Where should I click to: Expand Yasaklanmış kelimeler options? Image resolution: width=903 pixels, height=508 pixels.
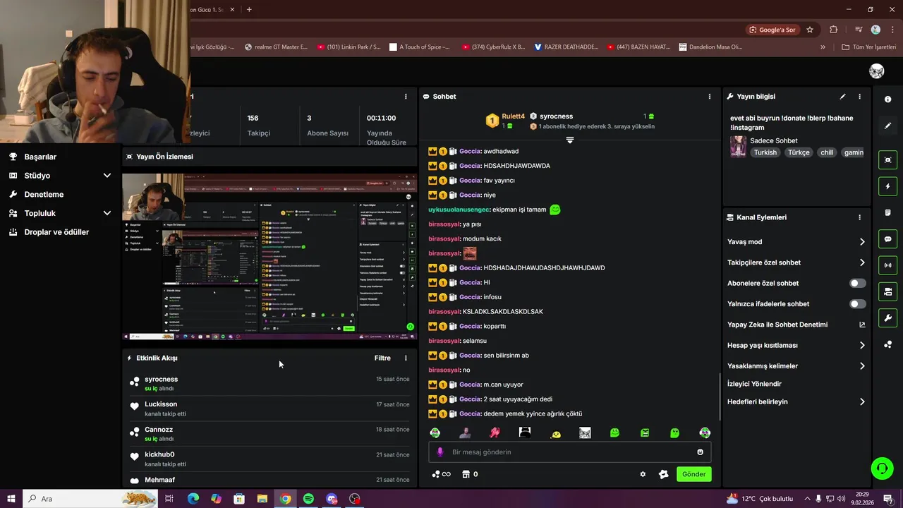862,366
